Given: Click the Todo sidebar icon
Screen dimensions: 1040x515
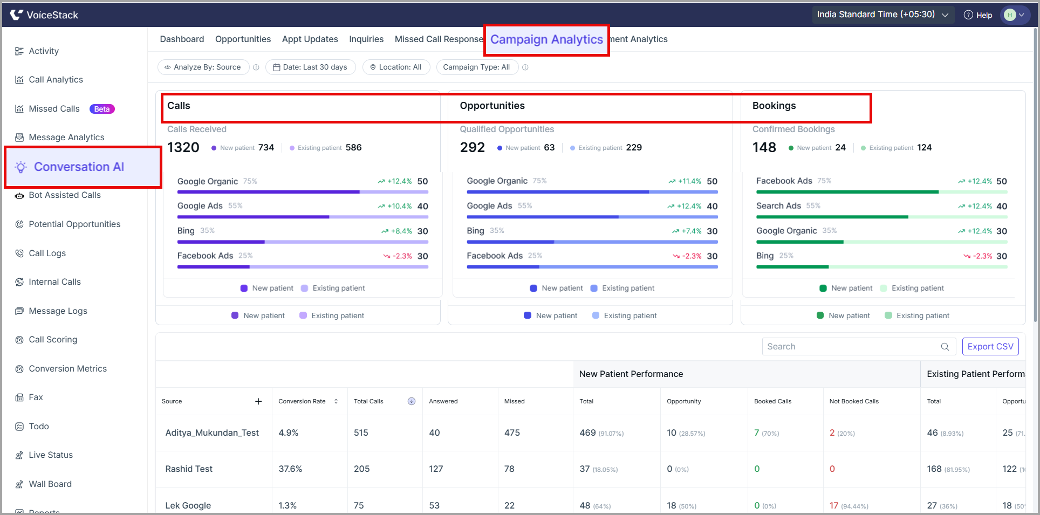Looking at the screenshot, I should point(19,427).
